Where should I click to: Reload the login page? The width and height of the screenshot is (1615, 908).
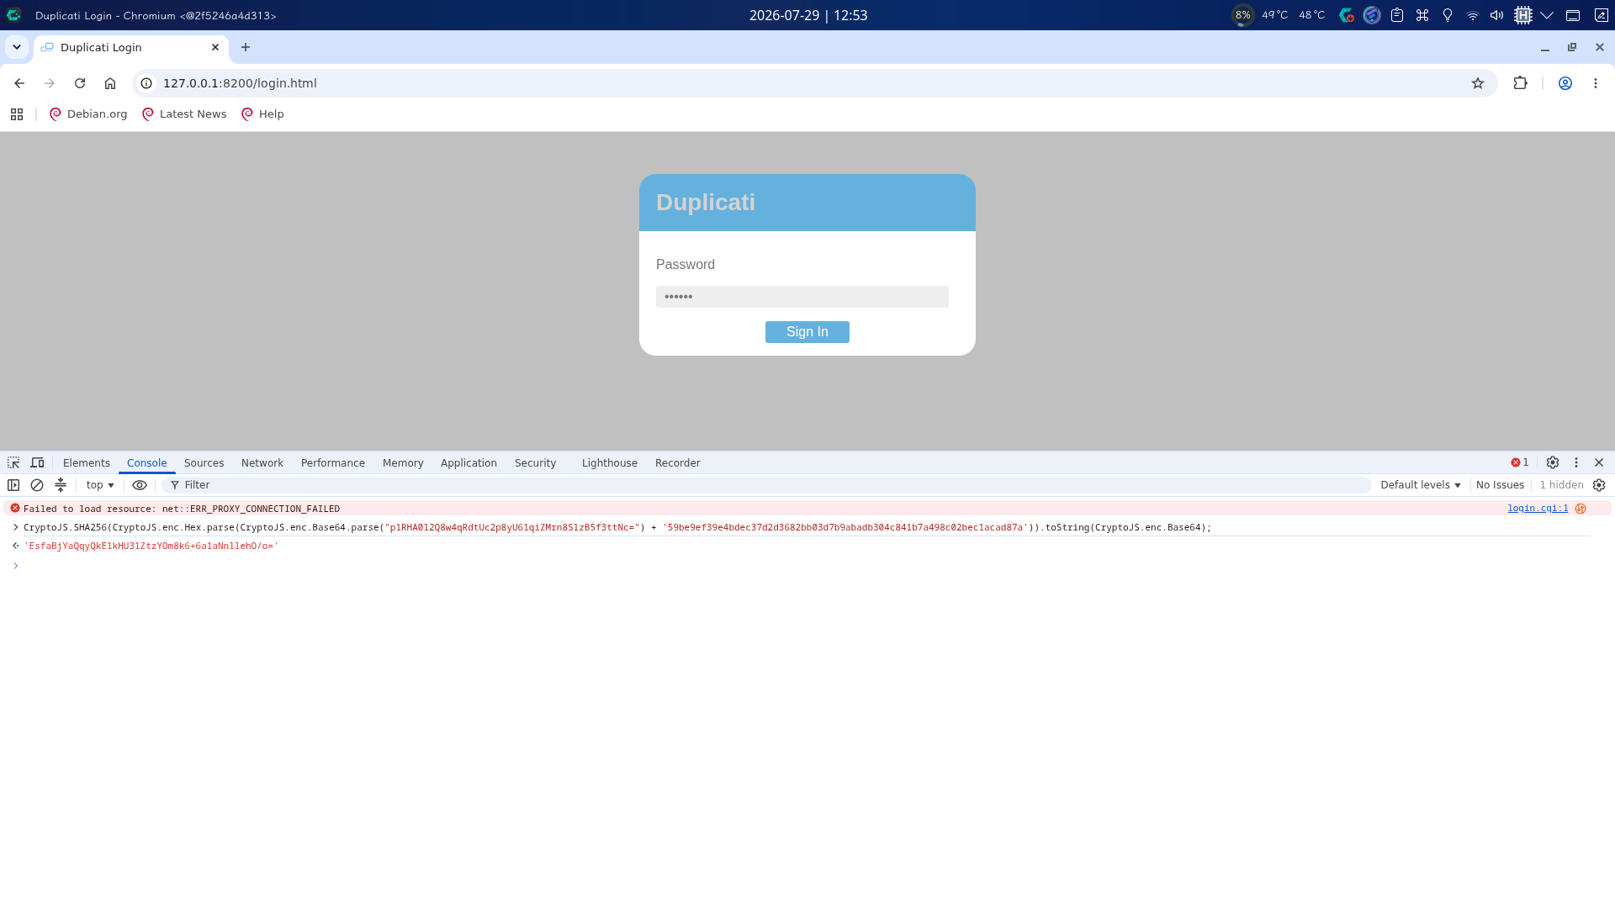coord(80,83)
